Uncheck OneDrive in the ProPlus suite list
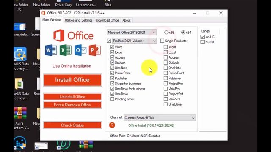The height and width of the screenshot is (152, 271). click(x=112, y=94)
